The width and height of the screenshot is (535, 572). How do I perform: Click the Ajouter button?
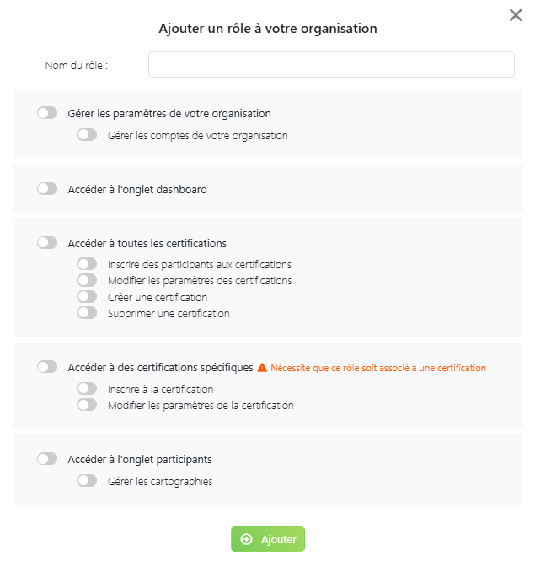pyautogui.click(x=268, y=539)
